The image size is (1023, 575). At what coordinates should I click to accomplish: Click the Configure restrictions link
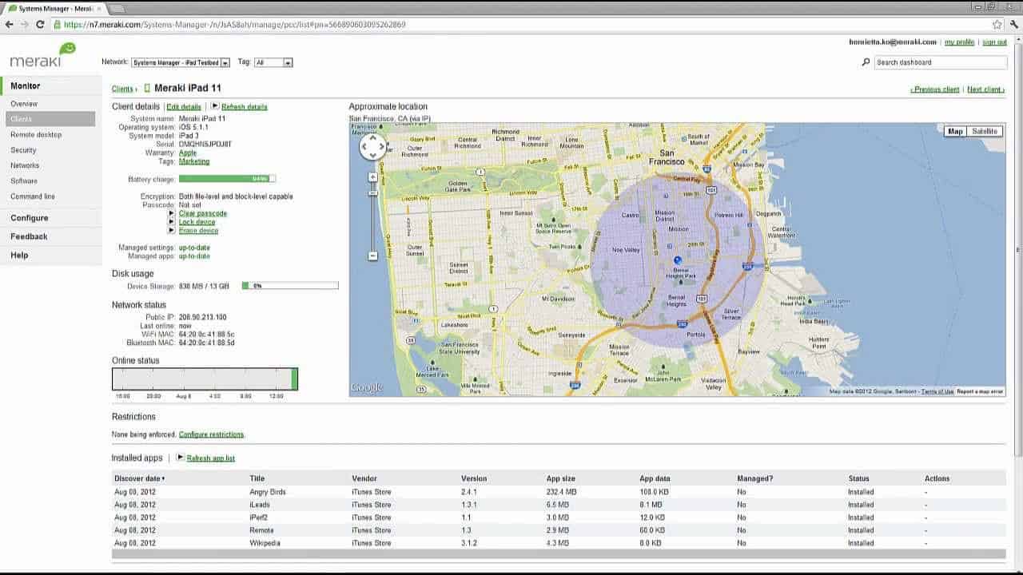[x=211, y=434]
